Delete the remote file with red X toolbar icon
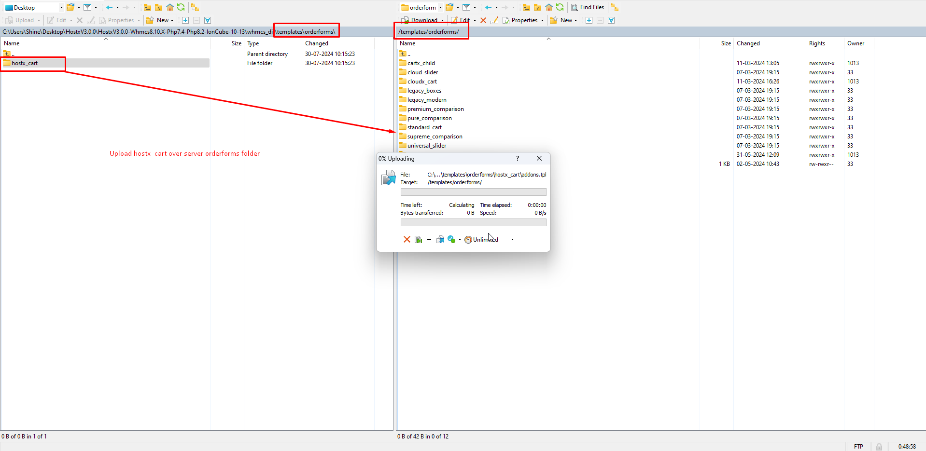The height and width of the screenshot is (451, 926). [483, 20]
